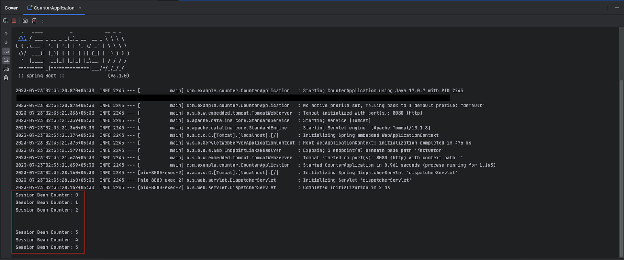Rerun CounterApplication with coverage
This screenshot has width=624, height=260.
[x=5, y=21]
